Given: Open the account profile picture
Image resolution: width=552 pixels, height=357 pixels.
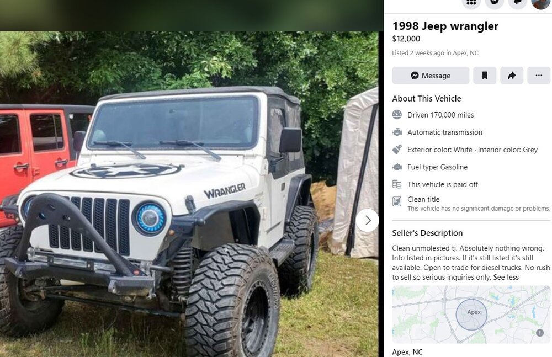Looking at the screenshot, I should click(541, 2).
